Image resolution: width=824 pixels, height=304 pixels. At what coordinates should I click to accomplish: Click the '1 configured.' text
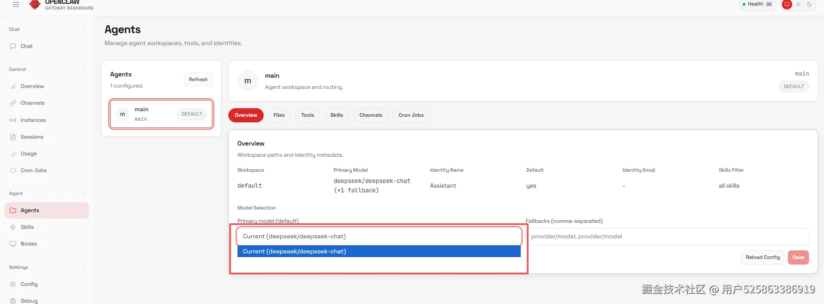coord(127,86)
